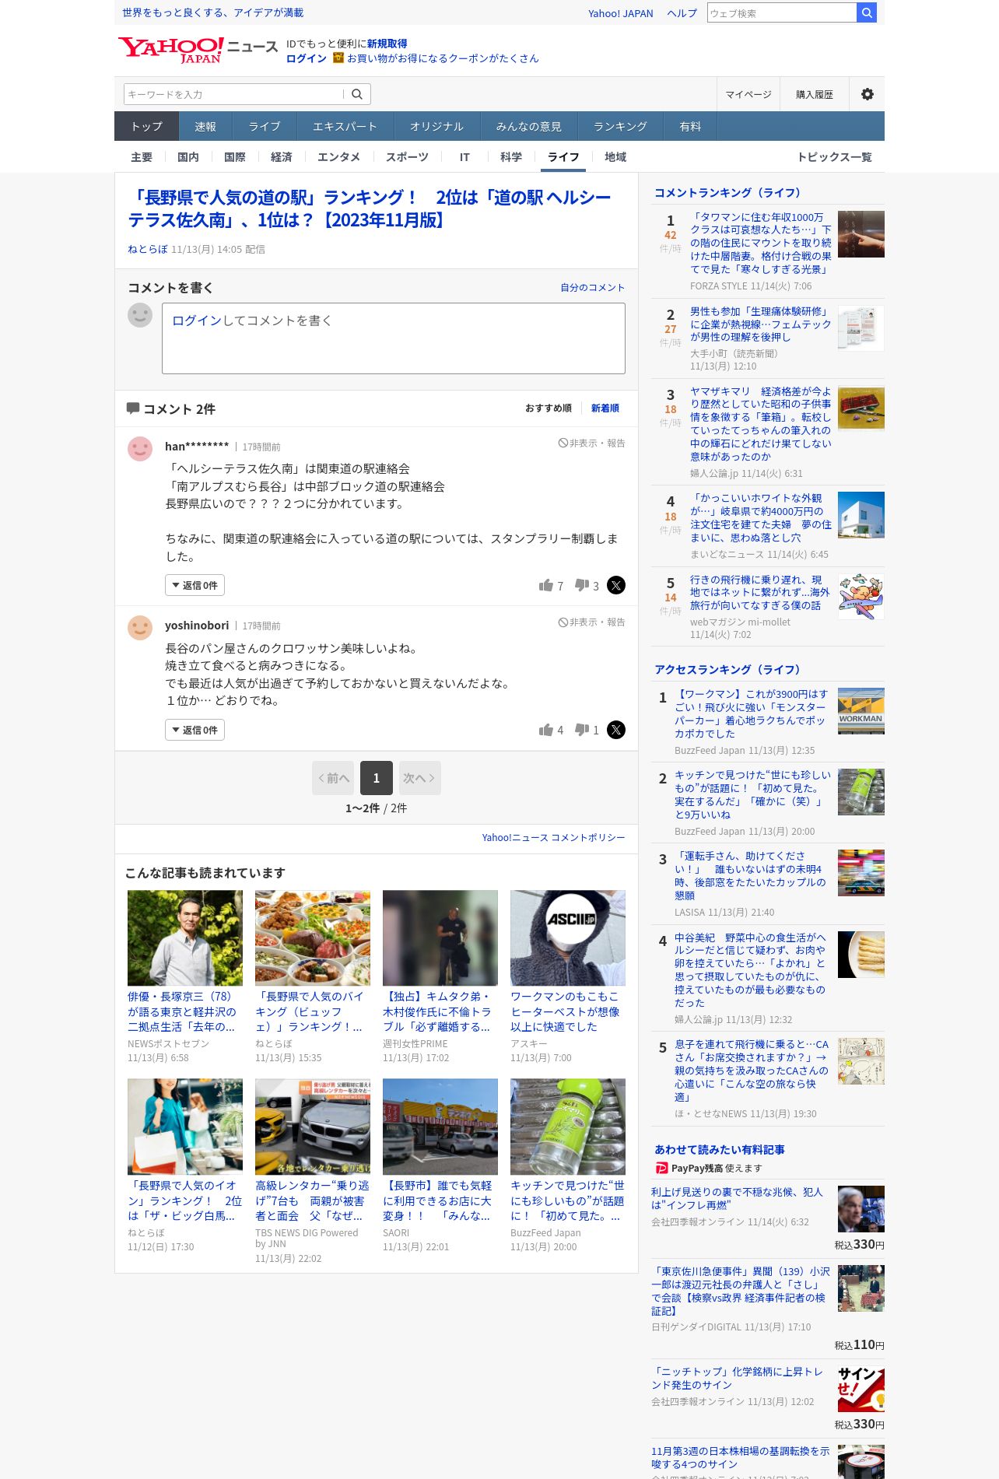Expand replies under han******** comment
Viewport: 999px width, 1479px height.
pos(195,585)
